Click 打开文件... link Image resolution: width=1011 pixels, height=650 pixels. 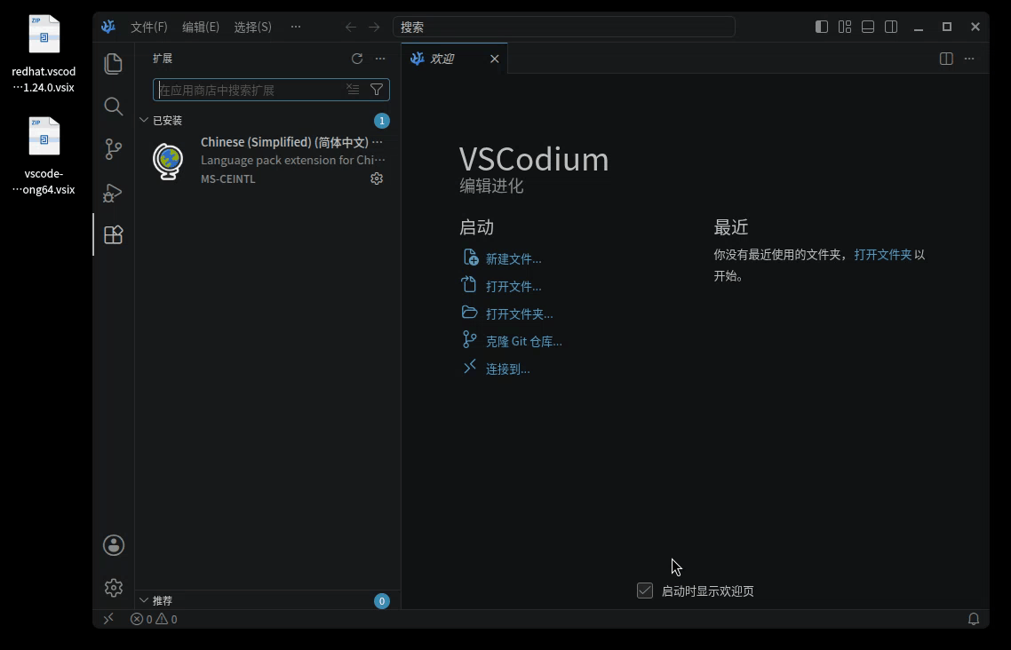pos(513,286)
